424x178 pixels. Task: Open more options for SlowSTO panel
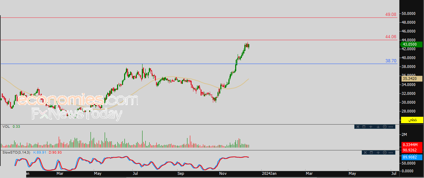[x=391, y=153]
